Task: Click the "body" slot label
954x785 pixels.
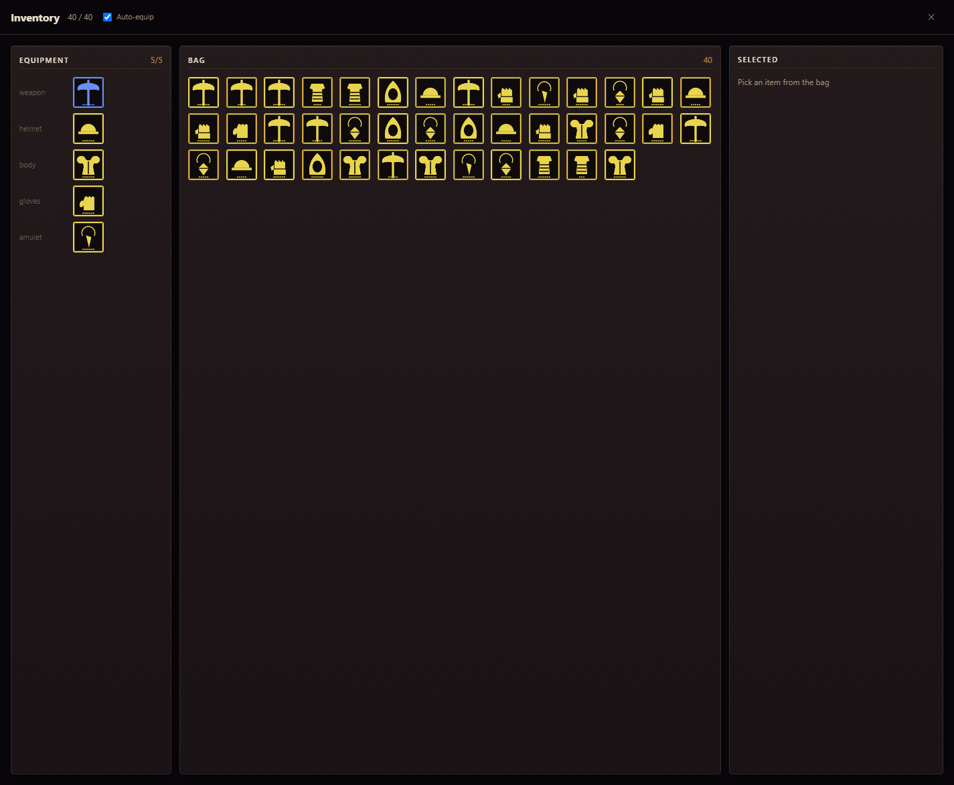Action: [x=27, y=165]
